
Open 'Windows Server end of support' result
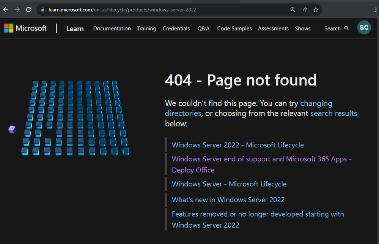(x=261, y=164)
